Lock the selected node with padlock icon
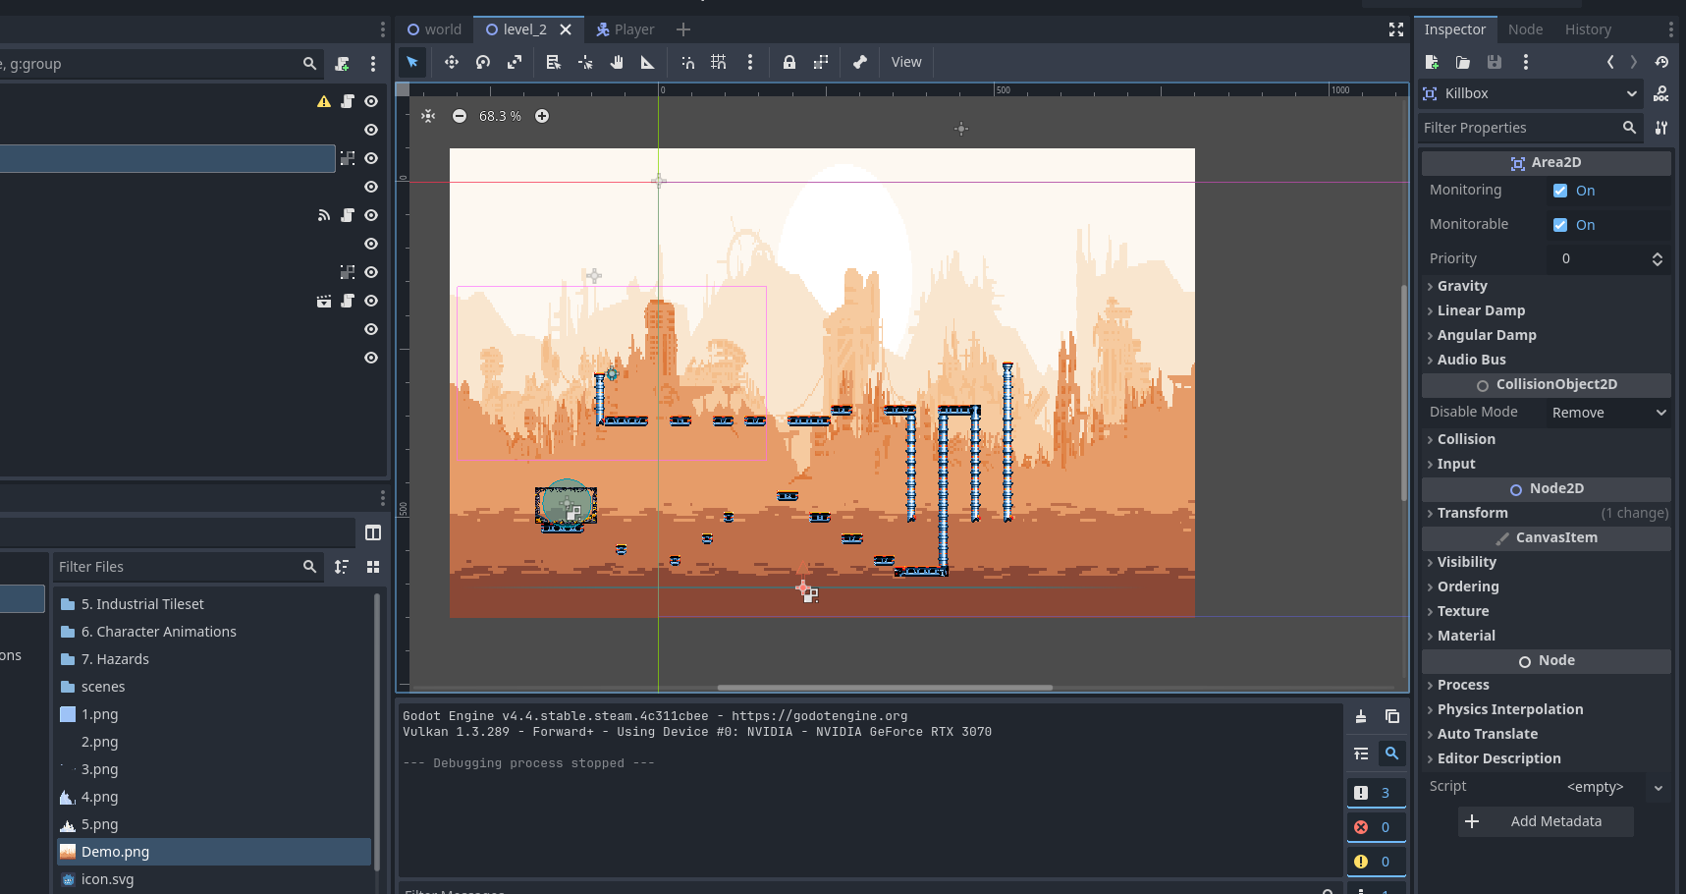The height and width of the screenshot is (894, 1686). (x=789, y=62)
